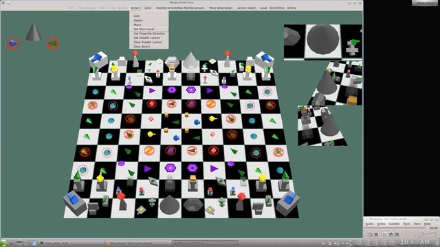This screenshot has width=440, height=247.
Task: Adjust the VLC volume slider
Action: [426, 234]
